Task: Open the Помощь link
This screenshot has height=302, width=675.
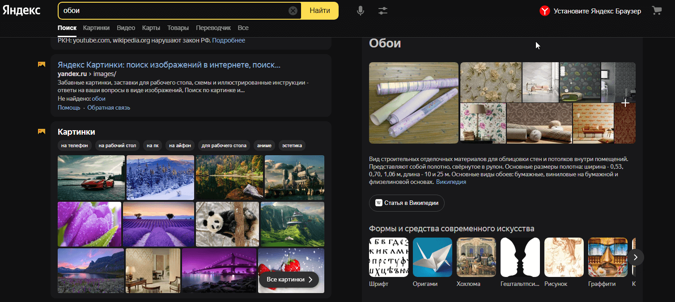Action: pos(69,108)
